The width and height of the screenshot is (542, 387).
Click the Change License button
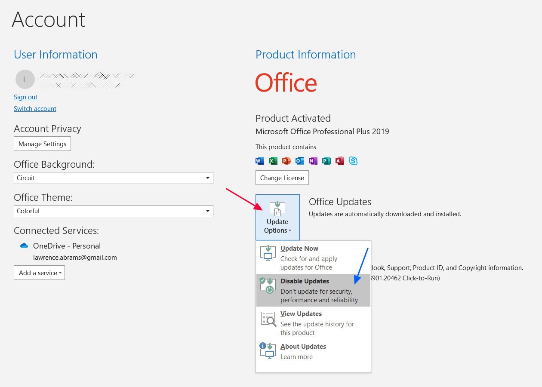point(282,178)
